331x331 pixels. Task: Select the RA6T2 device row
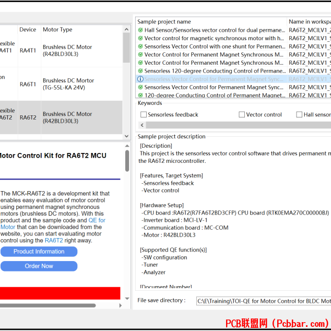(x=61, y=117)
